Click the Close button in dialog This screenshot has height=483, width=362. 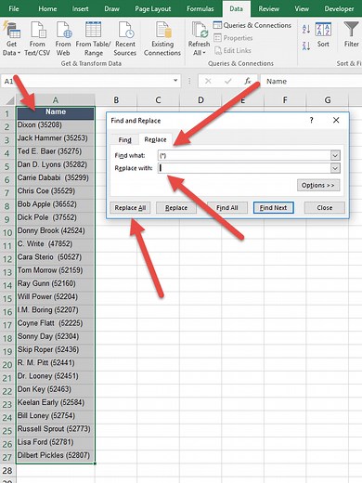point(324,208)
